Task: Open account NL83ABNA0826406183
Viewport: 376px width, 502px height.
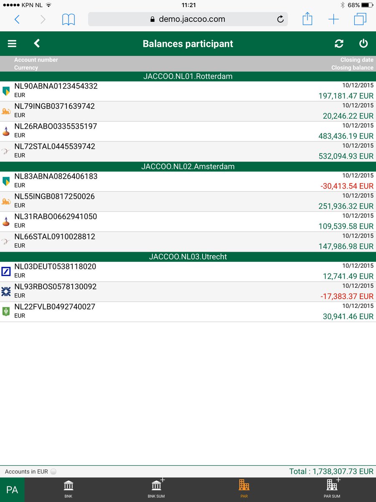Action: (x=188, y=182)
